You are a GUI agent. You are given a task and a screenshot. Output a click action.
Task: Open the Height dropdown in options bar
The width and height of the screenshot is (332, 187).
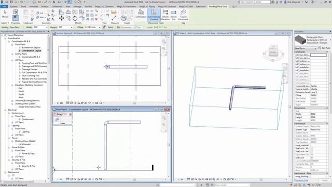click(x=72, y=28)
